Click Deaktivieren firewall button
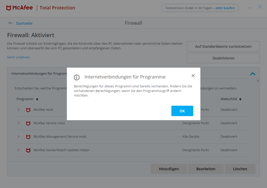 coord(223,58)
